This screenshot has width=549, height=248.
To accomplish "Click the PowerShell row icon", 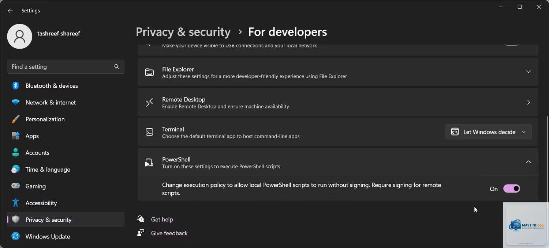I will 149,163.
